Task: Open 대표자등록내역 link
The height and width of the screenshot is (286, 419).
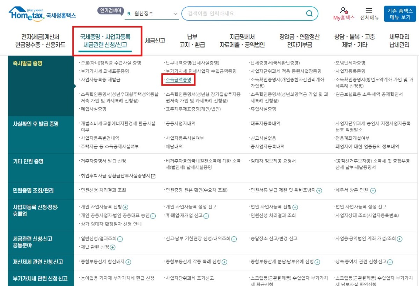Action: coord(265,124)
